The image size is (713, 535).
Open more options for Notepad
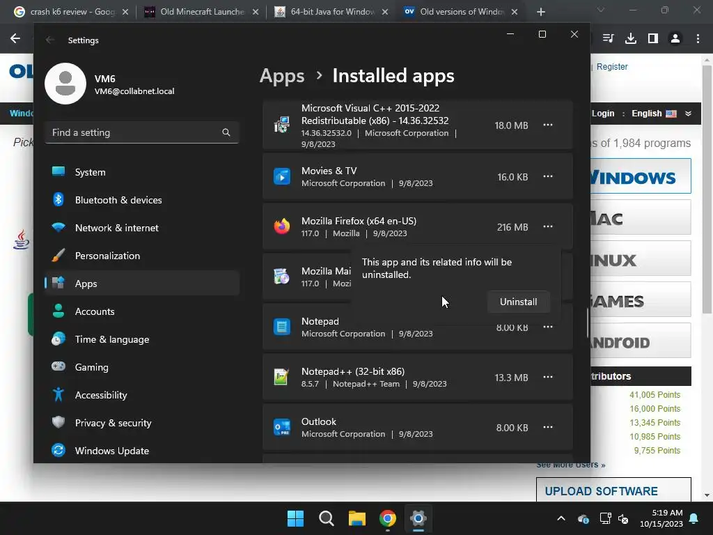click(548, 327)
